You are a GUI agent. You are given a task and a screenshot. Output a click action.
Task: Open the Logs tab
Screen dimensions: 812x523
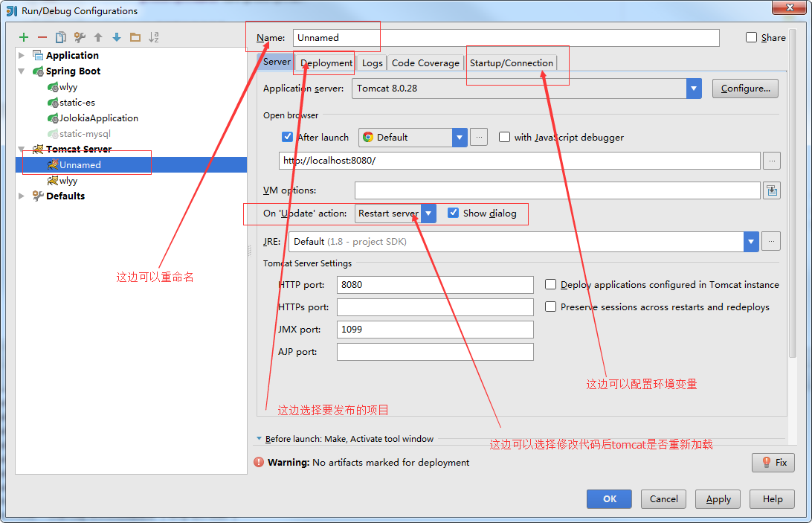373,62
